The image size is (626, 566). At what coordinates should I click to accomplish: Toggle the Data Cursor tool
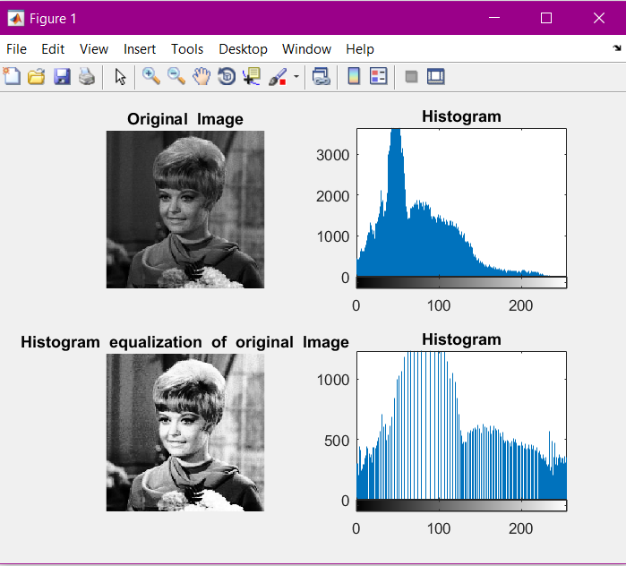(252, 77)
